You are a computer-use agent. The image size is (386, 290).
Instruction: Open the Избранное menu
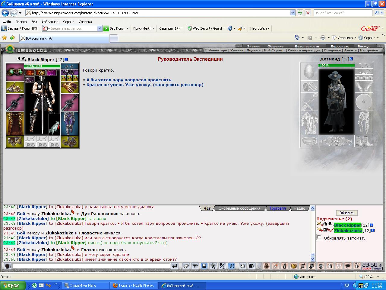pos(50,22)
